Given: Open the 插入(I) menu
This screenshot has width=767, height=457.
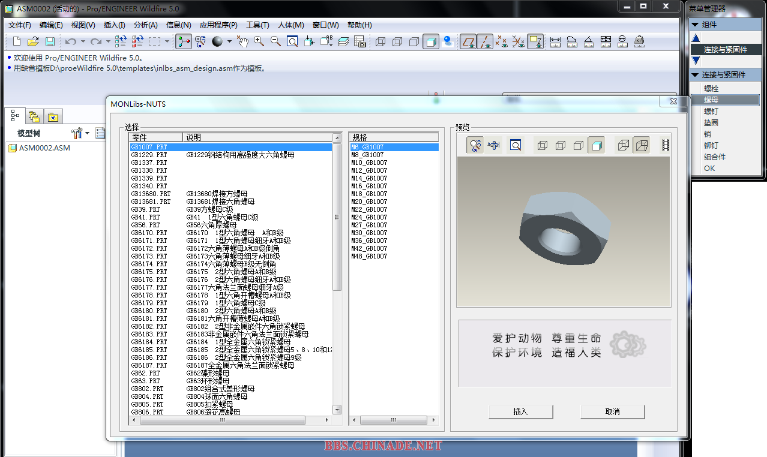Looking at the screenshot, I should coord(114,25).
